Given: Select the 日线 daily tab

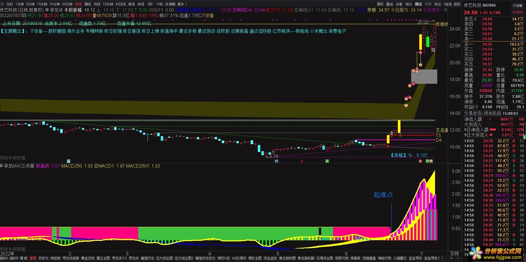Looking at the screenshot, I should (x=78, y=4).
